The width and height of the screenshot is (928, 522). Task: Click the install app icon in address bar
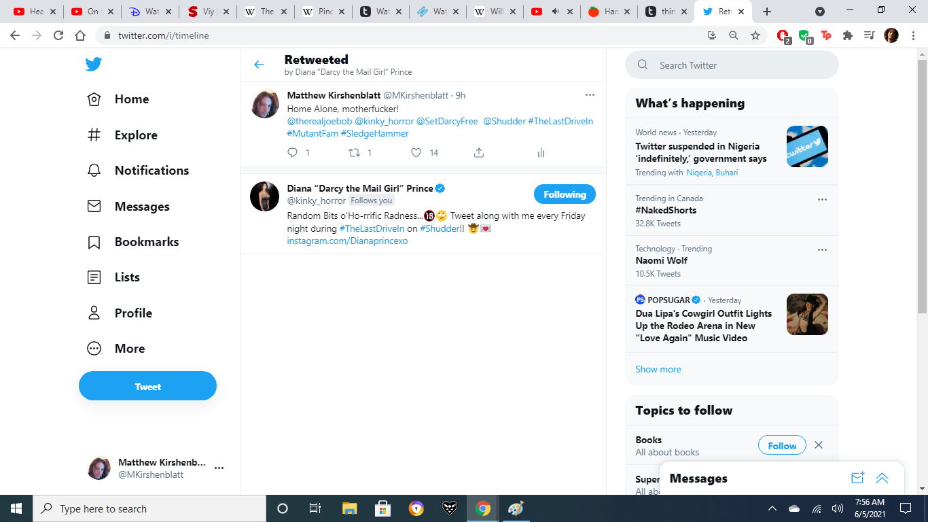point(711,35)
